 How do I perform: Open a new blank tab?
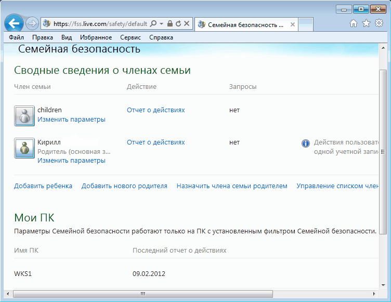point(306,24)
